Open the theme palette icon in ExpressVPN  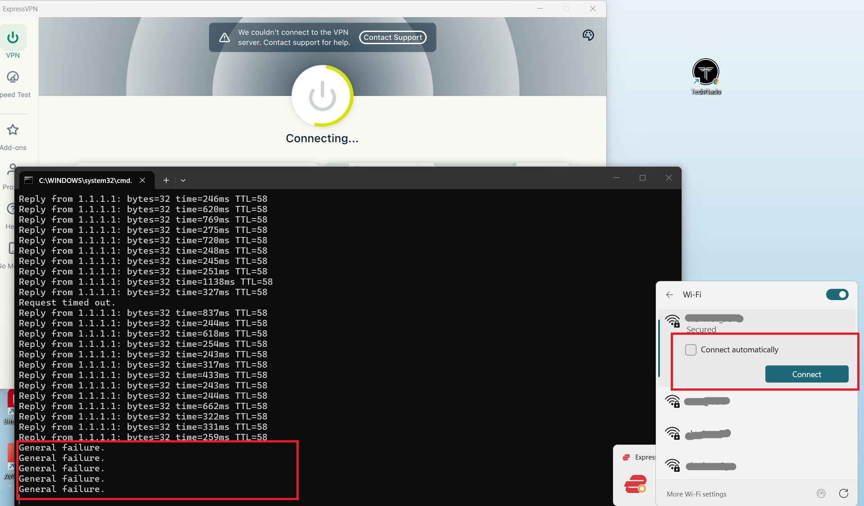coord(588,35)
